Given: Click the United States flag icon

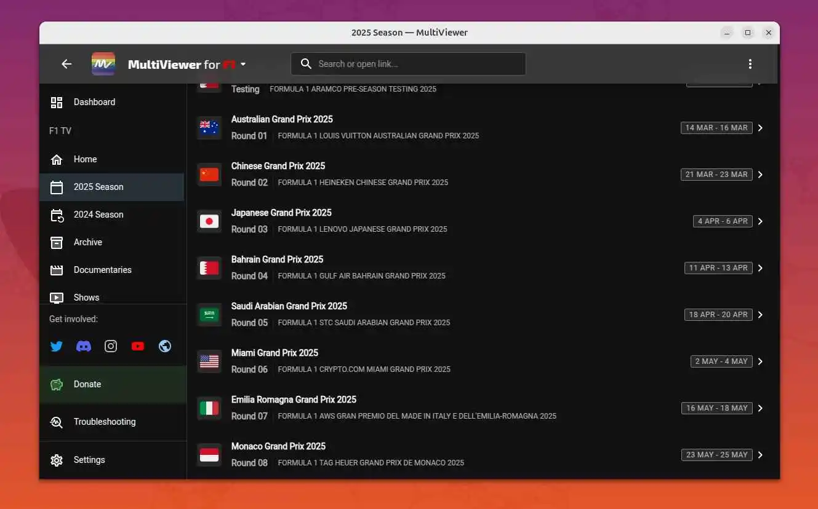Looking at the screenshot, I should 209,361.
